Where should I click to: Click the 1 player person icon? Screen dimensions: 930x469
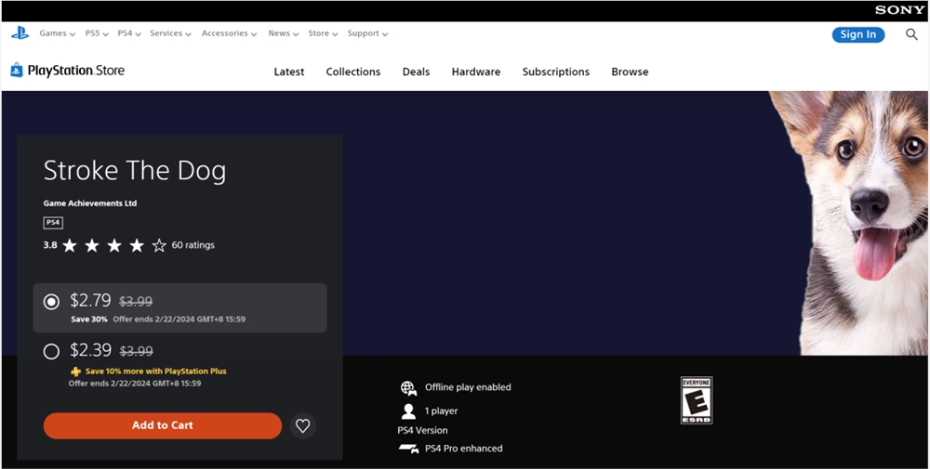click(408, 411)
